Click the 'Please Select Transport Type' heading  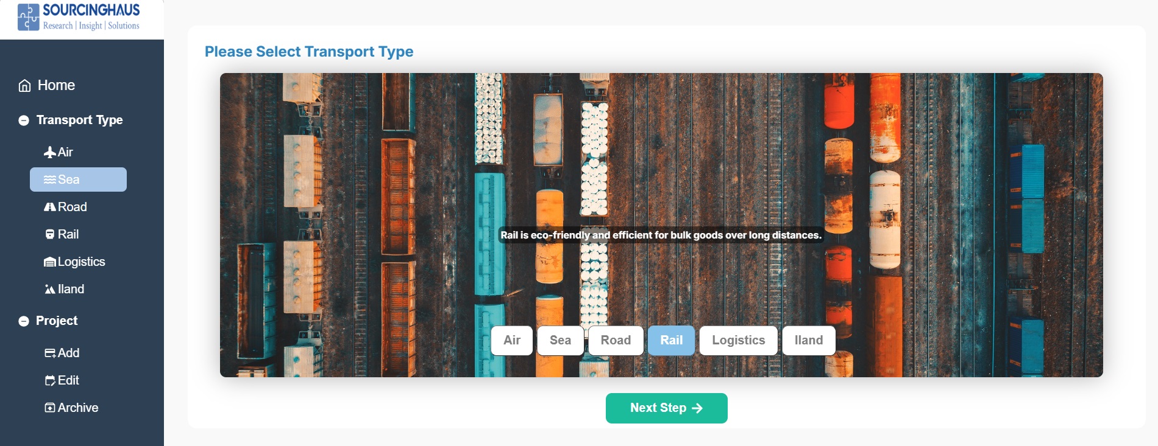[x=309, y=52]
